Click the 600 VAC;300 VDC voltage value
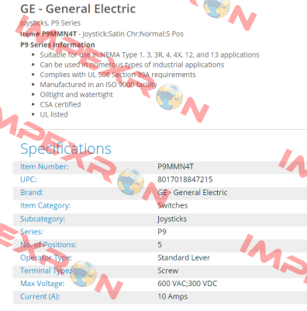307x311 pixels. (x=187, y=284)
